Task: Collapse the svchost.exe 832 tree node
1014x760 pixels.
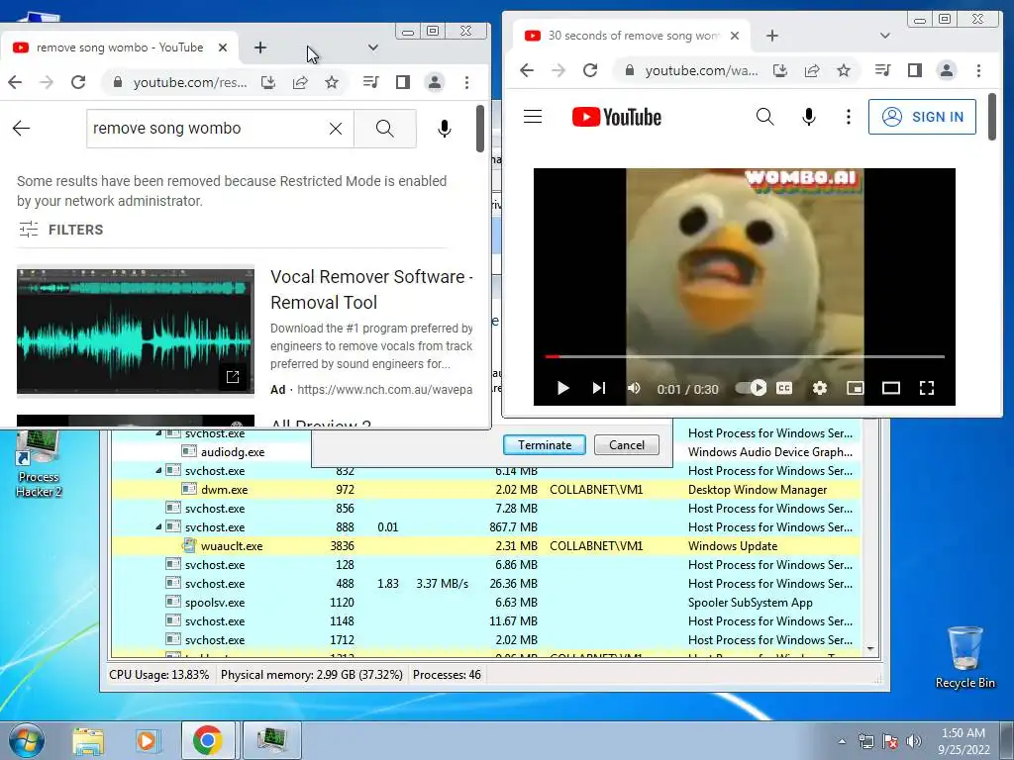Action: [x=158, y=470]
